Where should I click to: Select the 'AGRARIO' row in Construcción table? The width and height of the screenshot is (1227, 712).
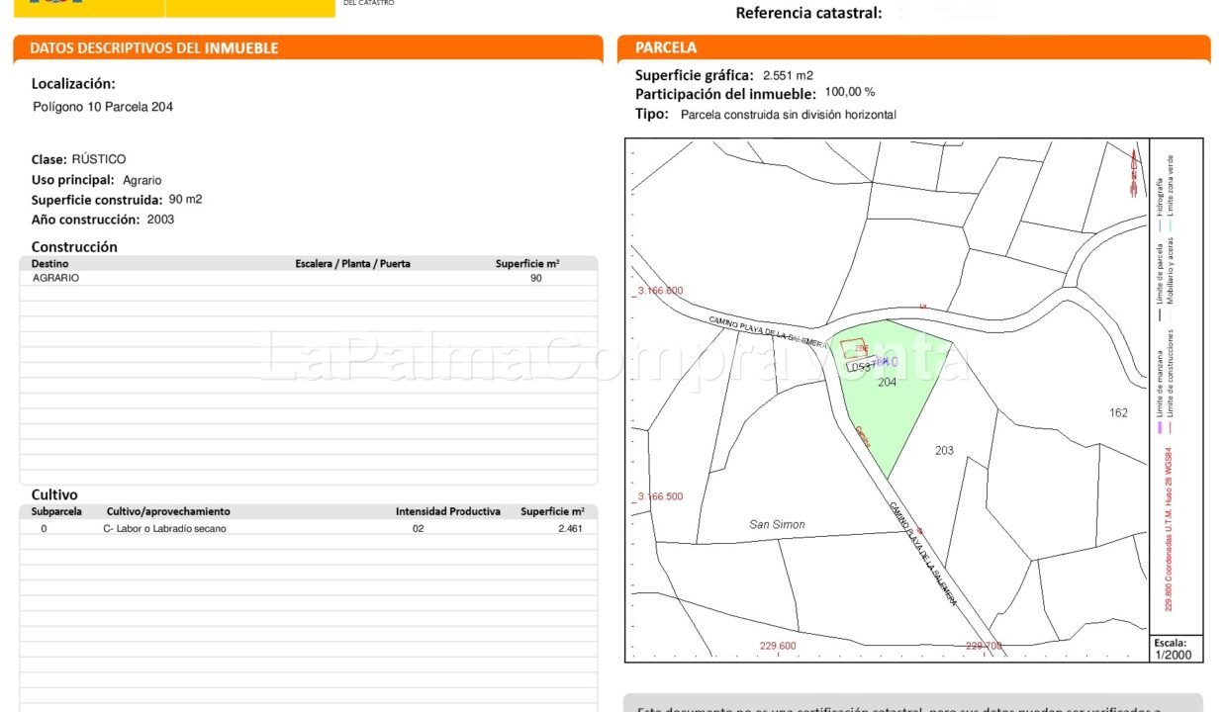[x=309, y=279]
